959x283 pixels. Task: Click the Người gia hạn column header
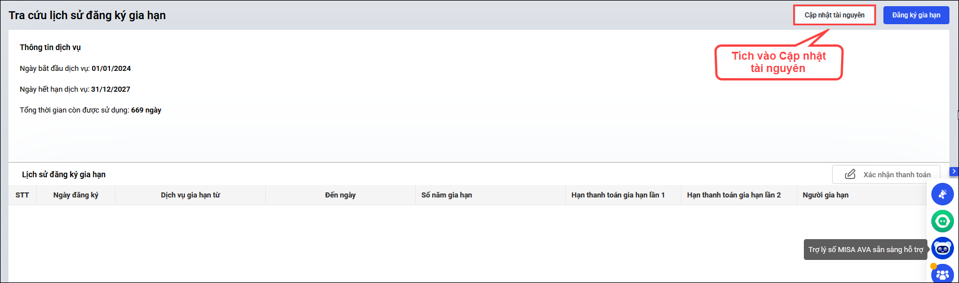point(825,195)
